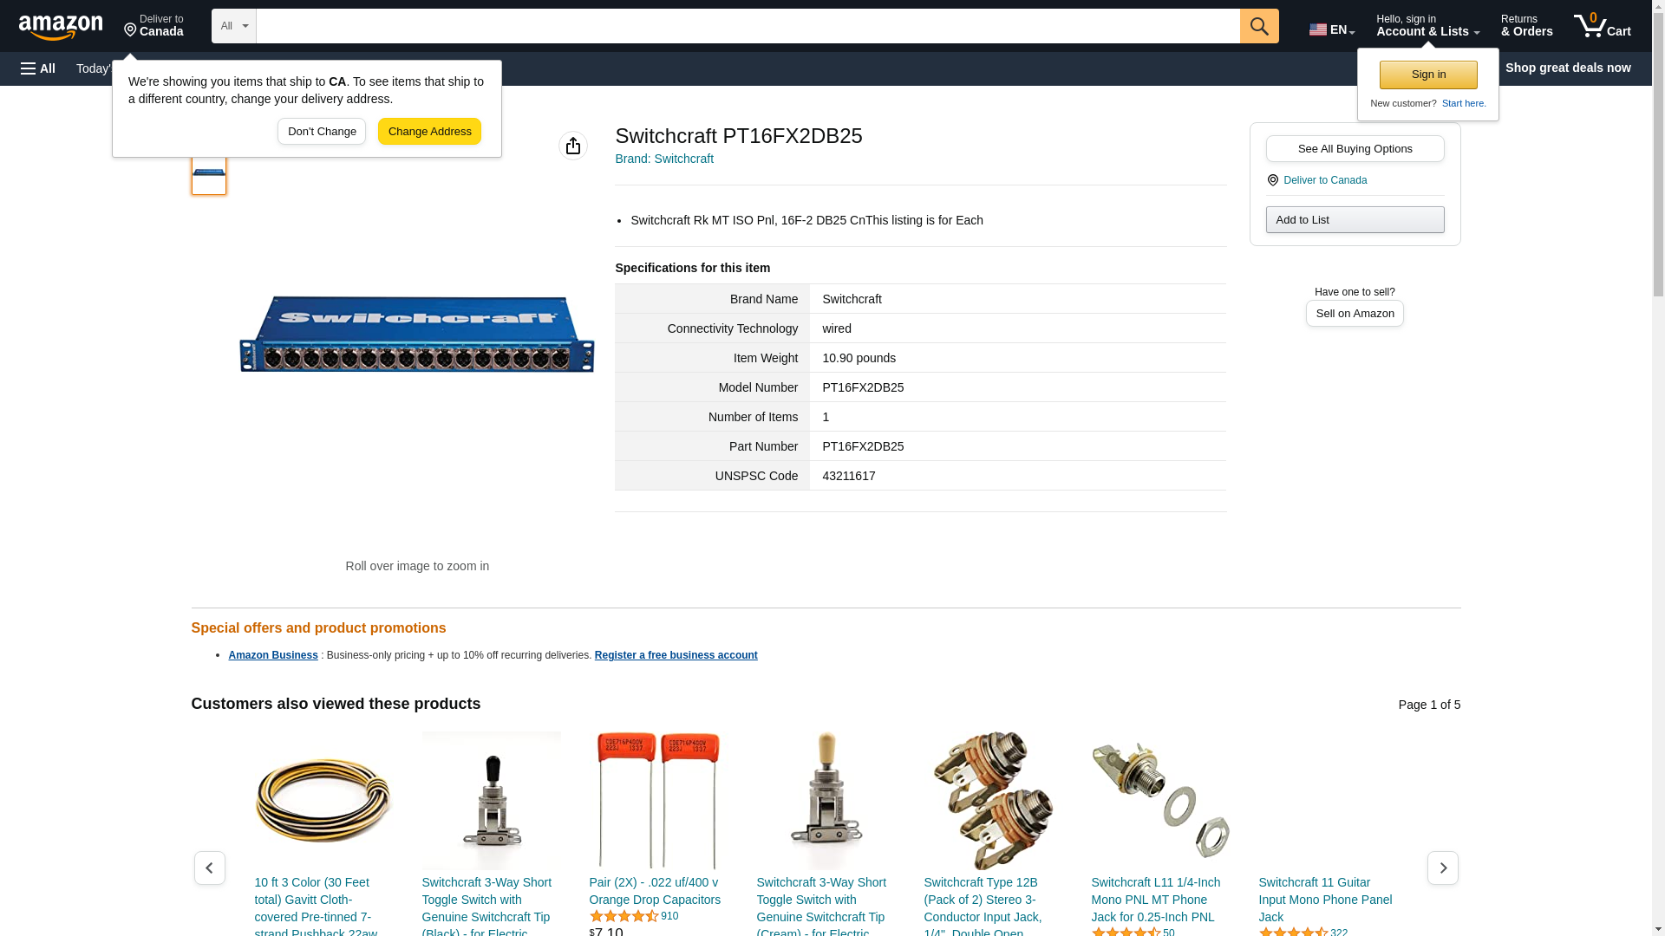Click the Change Address button
1665x936 pixels.
point(430,132)
